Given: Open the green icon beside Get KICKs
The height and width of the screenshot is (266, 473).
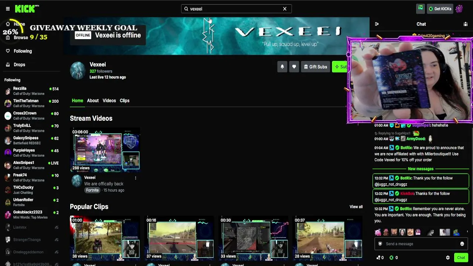Looking at the screenshot, I should click(x=421, y=8).
